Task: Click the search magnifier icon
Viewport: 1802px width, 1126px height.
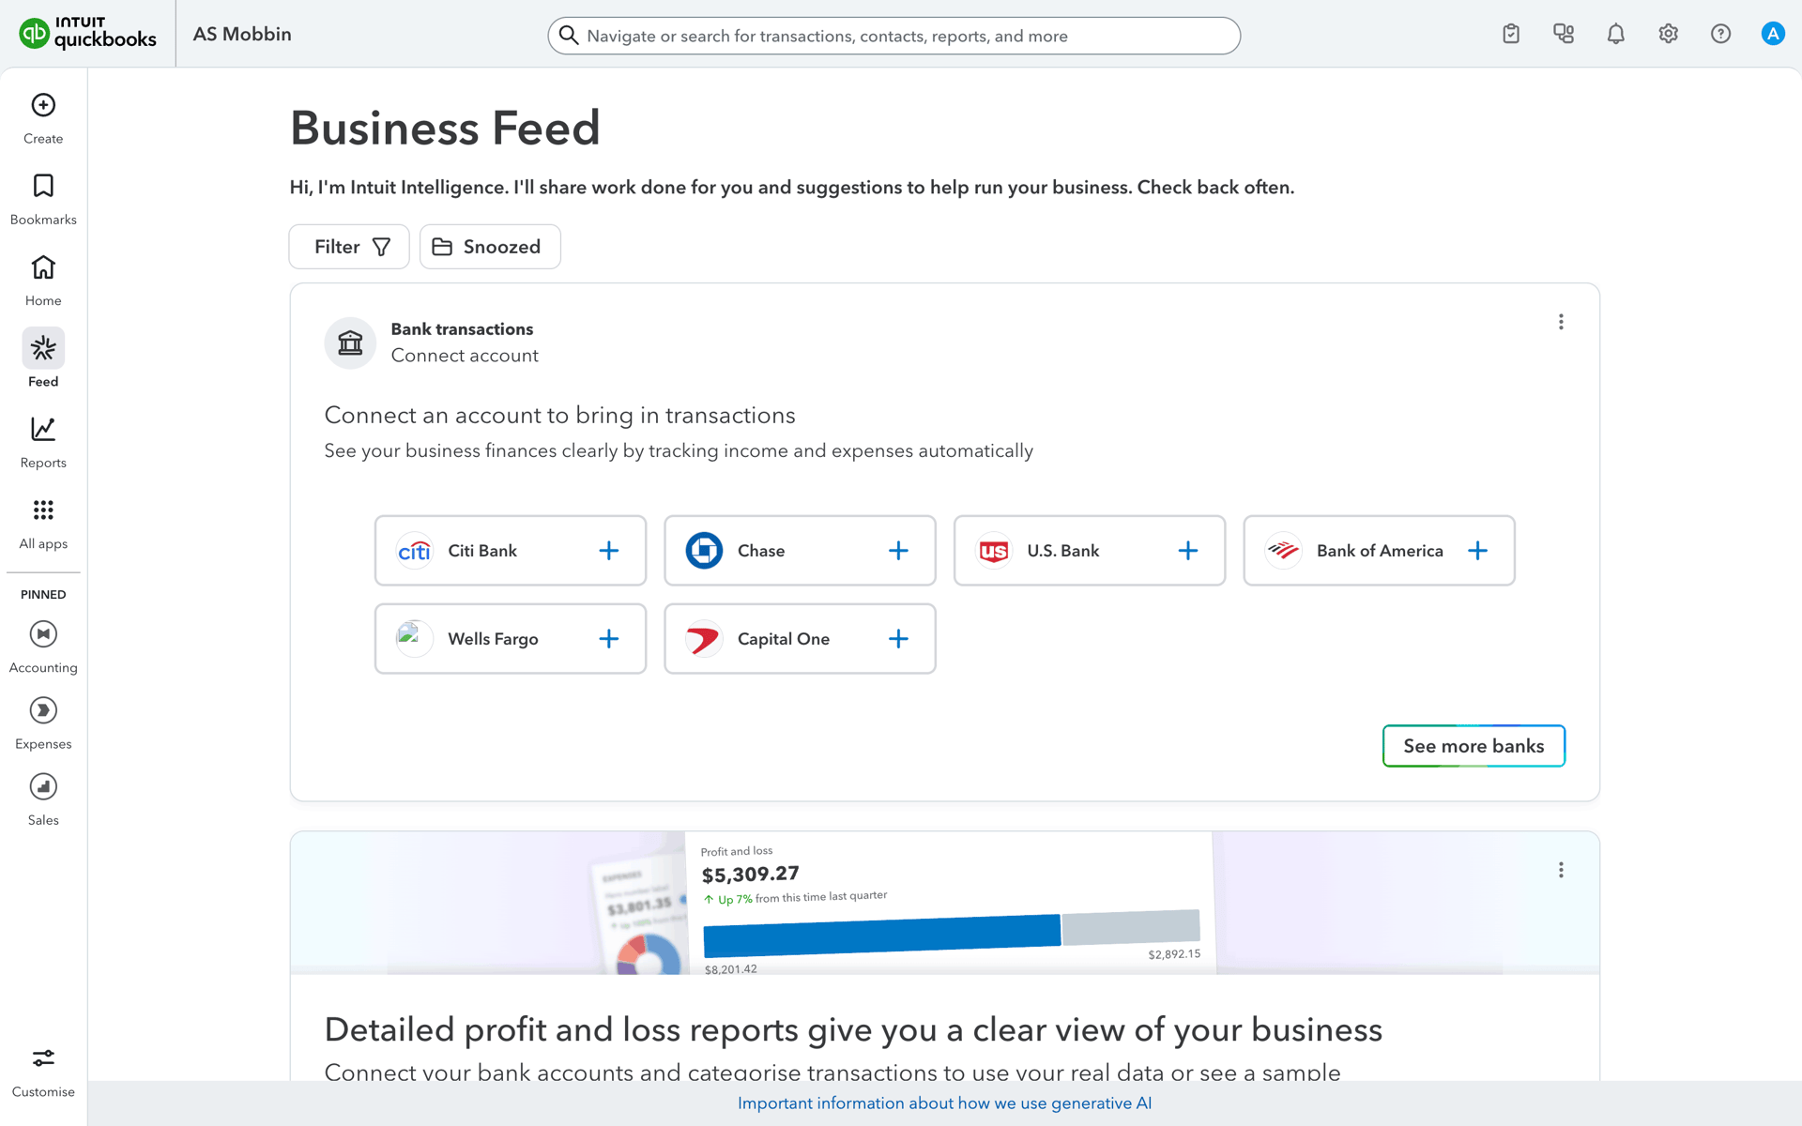Action: 569,36
